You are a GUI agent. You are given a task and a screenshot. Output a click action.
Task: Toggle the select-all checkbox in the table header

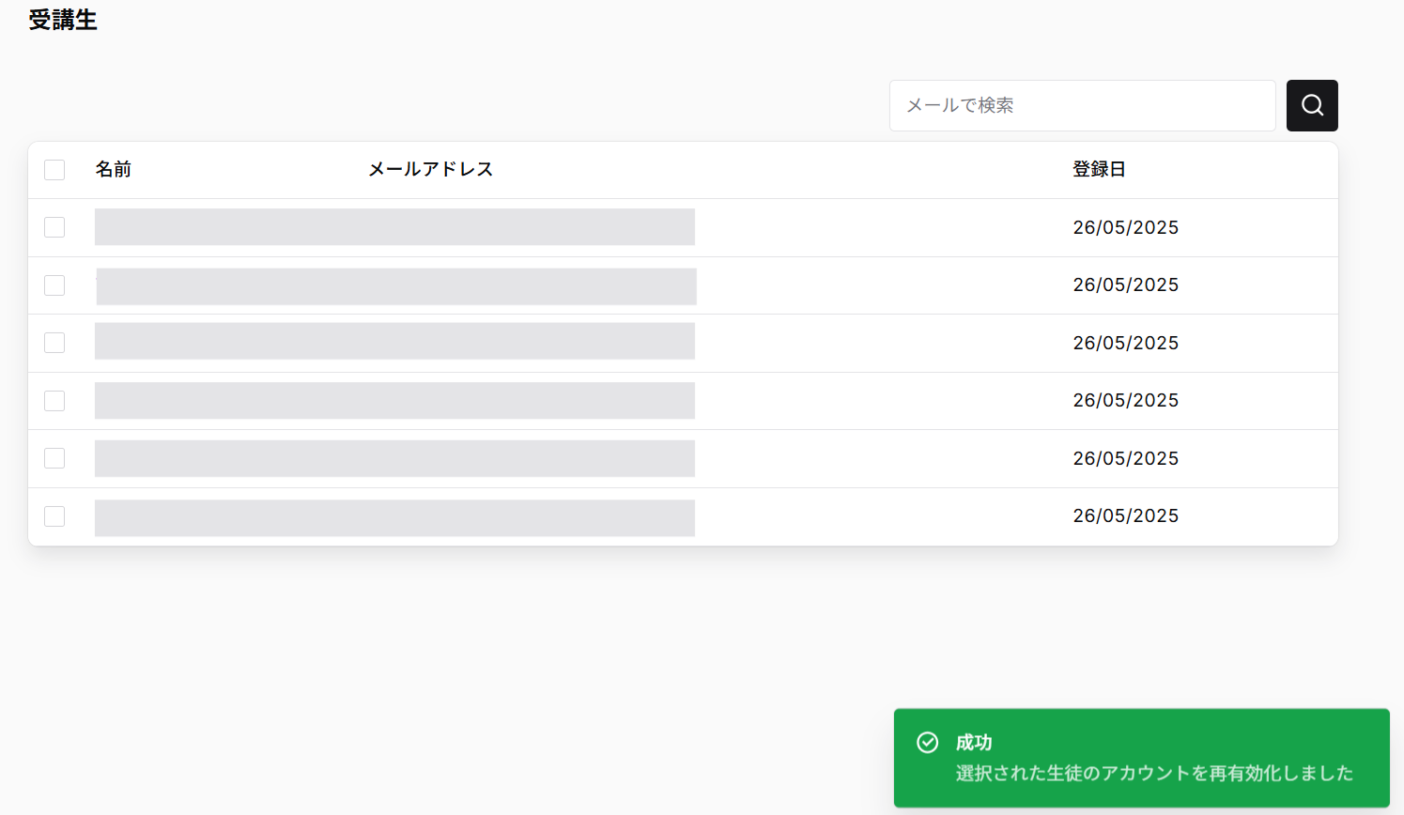[54, 169]
